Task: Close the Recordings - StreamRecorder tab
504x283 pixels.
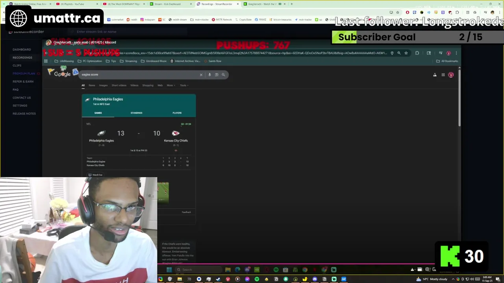Action: [237, 4]
